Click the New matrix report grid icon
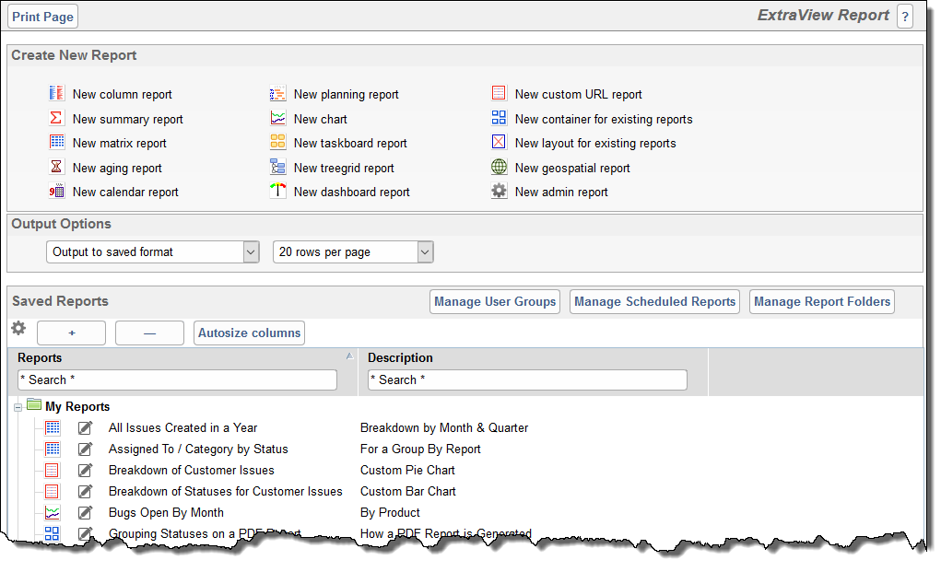Viewport: 941px width, 572px height. tap(56, 142)
